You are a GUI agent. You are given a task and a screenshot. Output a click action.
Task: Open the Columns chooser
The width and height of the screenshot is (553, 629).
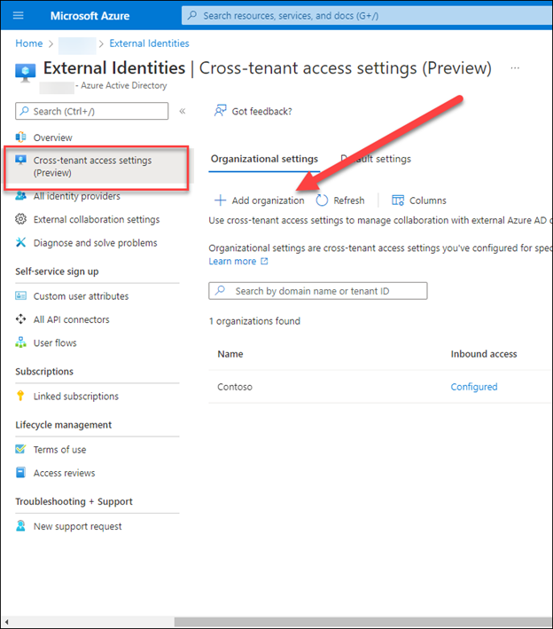point(419,200)
